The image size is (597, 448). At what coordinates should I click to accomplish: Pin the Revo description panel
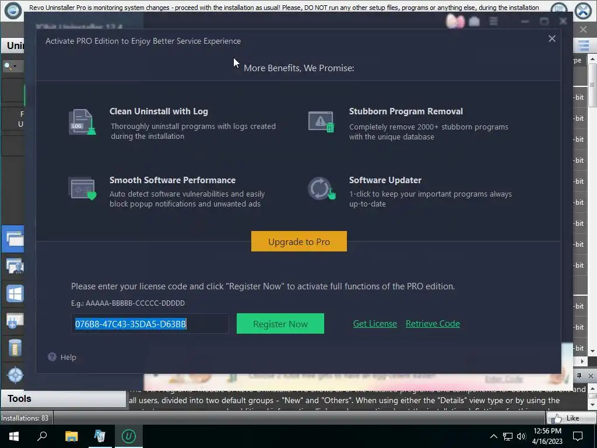click(x=579, y=376)
